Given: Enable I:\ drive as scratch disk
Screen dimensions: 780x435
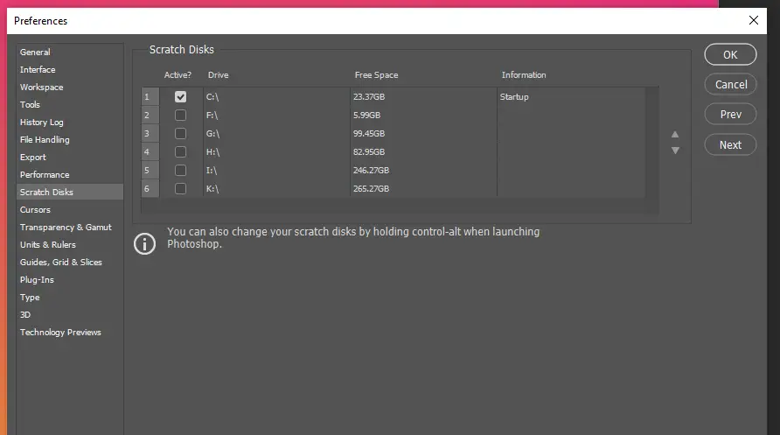Looking at the screenshot, I should [x=181, y=170].
